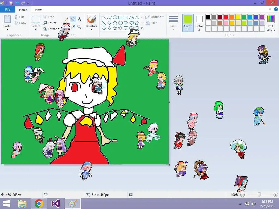Choose the Left arrow shape
This screenshot has height=209, width=279.
(x=131, y=23)
